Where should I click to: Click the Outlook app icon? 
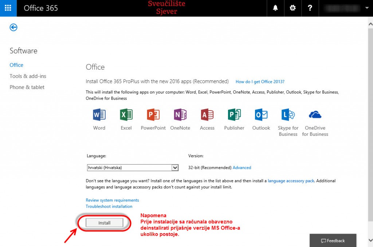pyautogui.click(x=261, y=115)
